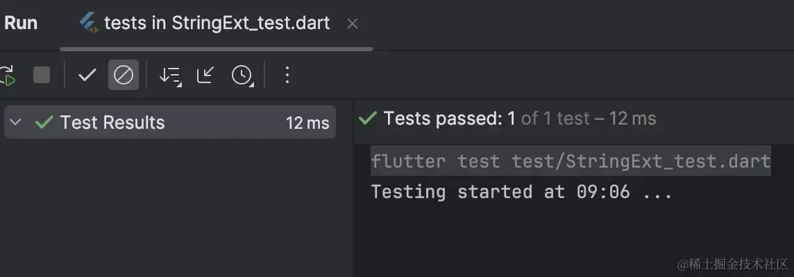Click the flutter test command line

(x=571, y=161)
